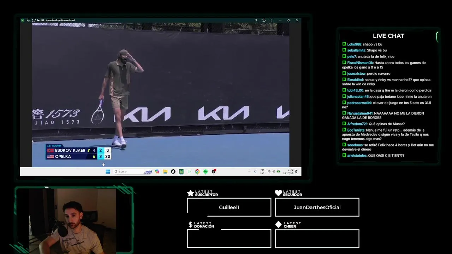This screenshot has width=452, height=254.
Task: Open the Wi-Fi network tray icon
Action: (x=269, y=171)
